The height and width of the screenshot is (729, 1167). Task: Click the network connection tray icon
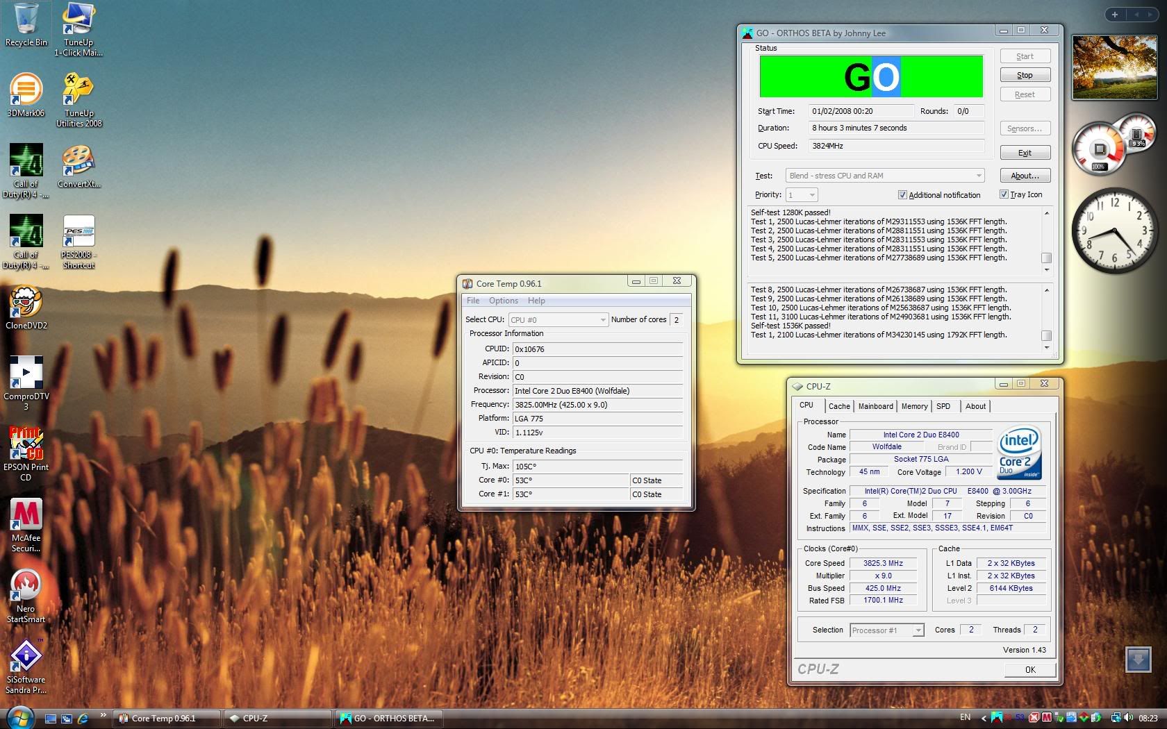1116,718
